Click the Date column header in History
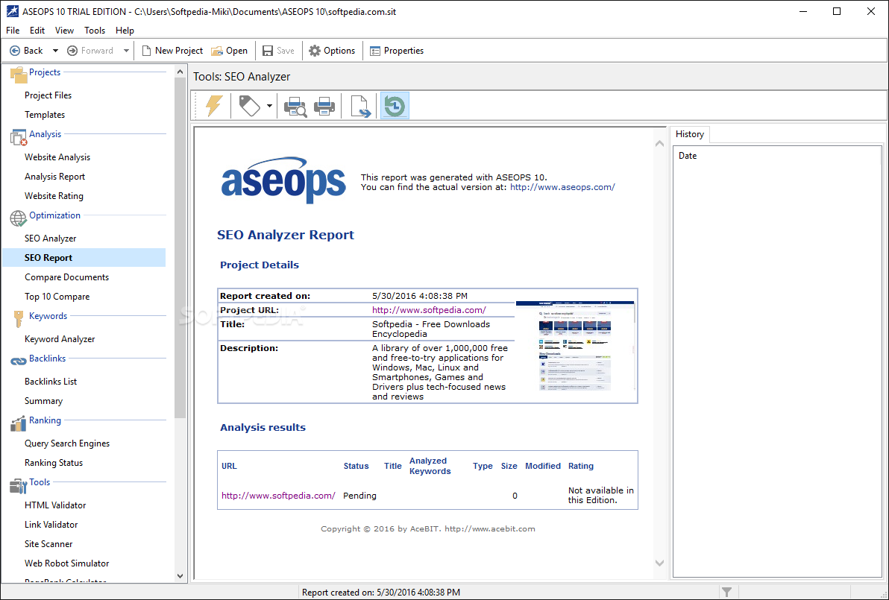Viewport: 889px width, 600px height. 688,156
